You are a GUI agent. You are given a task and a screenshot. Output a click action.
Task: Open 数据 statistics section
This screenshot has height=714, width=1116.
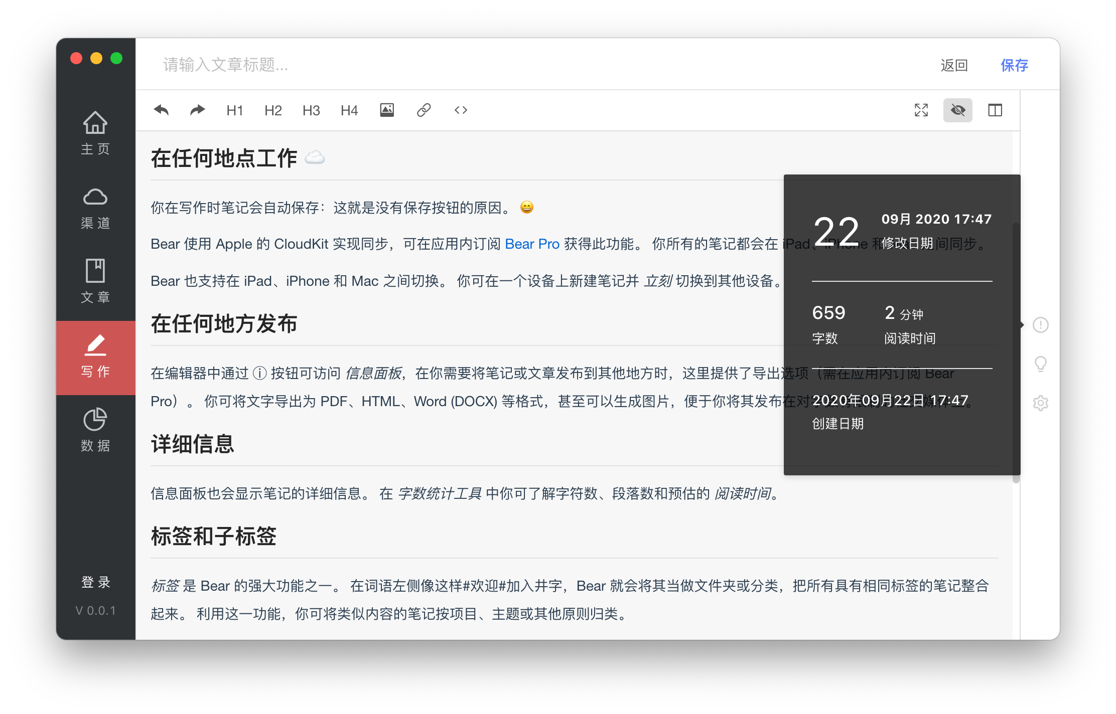(x=95, y=430)
